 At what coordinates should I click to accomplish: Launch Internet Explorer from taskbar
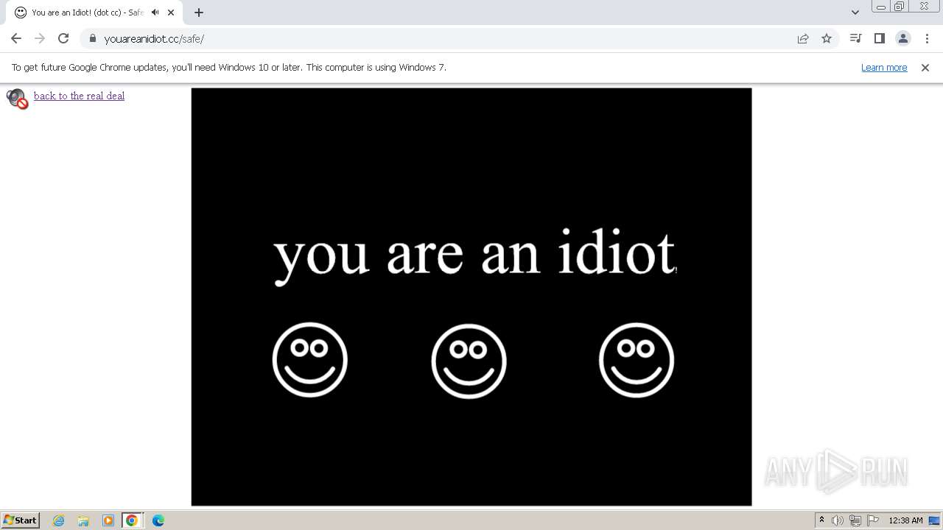point(59,520)
